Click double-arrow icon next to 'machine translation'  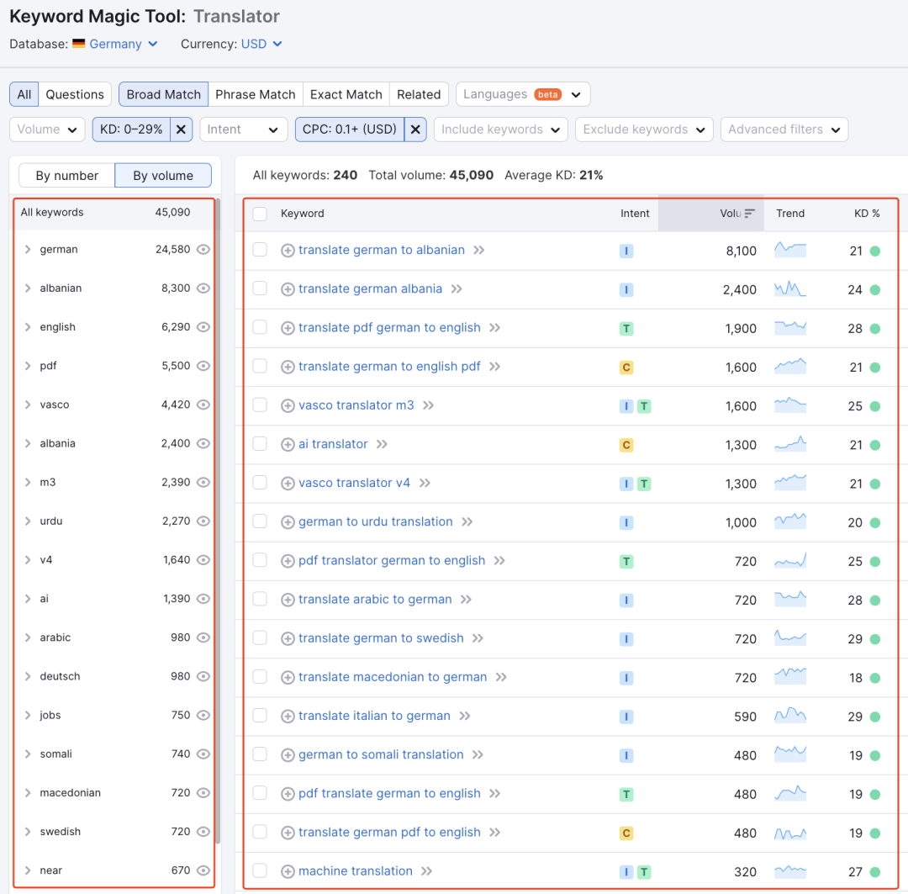click(x=427, y=871)
